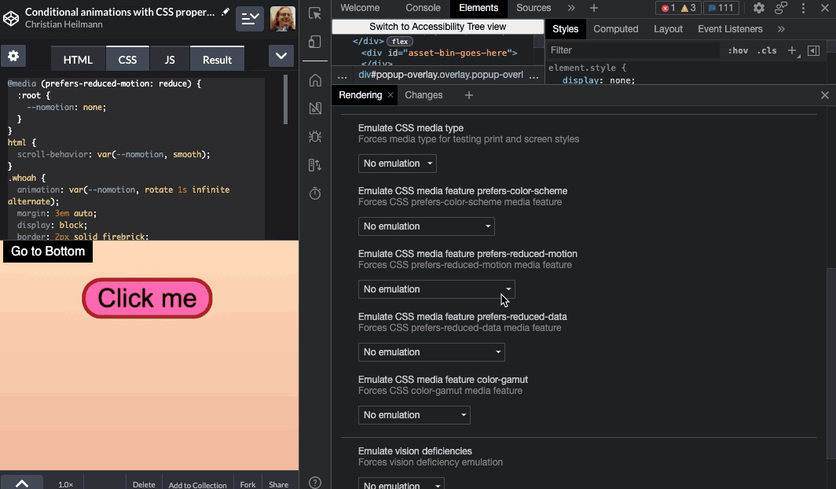Screen dimensions: 836x489
Task: Click the CodePen logo icon
Action: [x=11, y=18]
